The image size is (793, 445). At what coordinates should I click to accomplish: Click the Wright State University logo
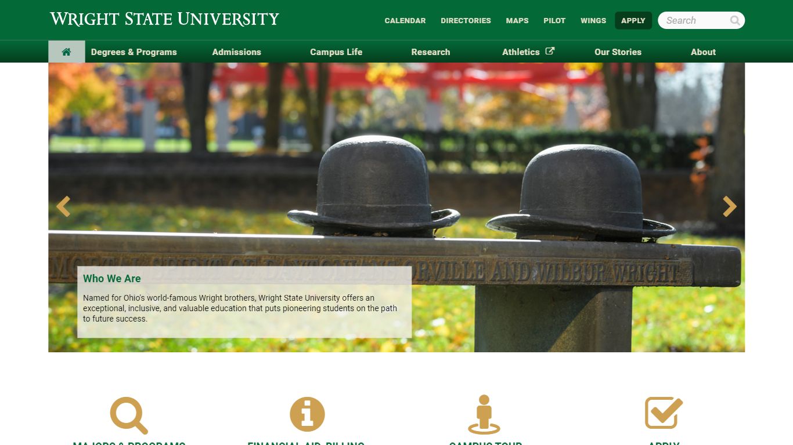point(164,19)
